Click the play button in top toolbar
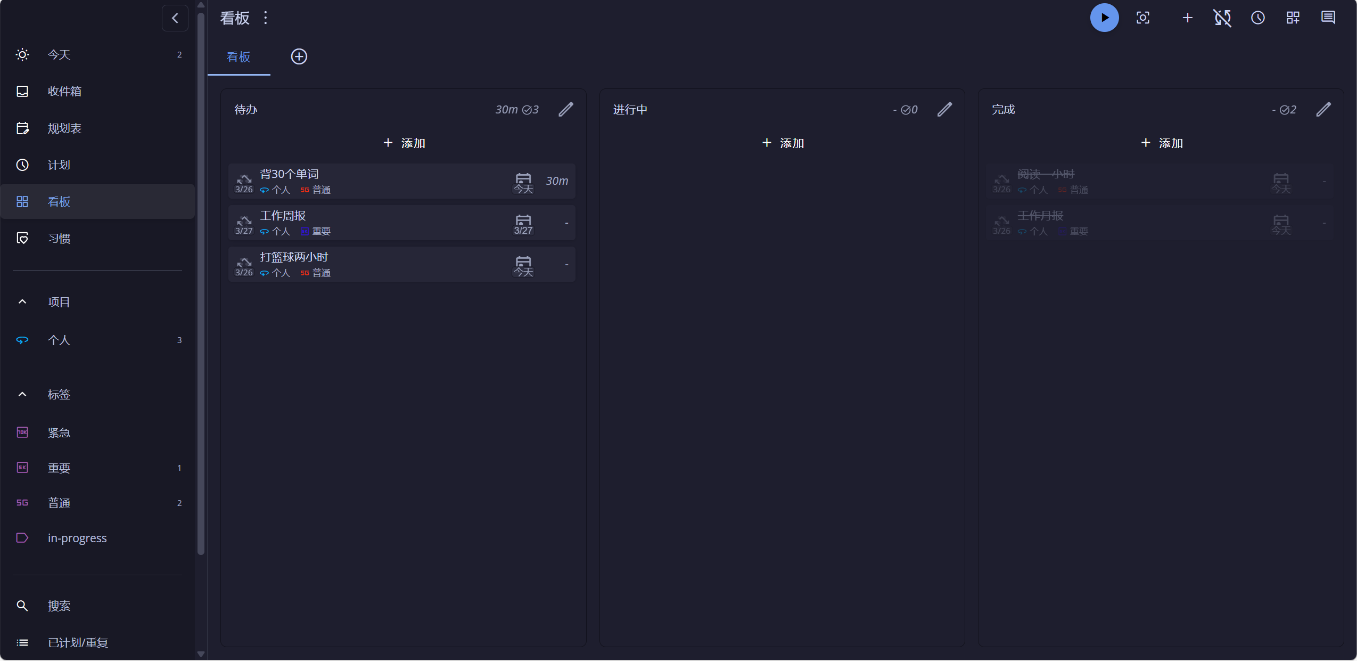The height and width of the screenshot is (661, 1357). [x=1104, y=18]
